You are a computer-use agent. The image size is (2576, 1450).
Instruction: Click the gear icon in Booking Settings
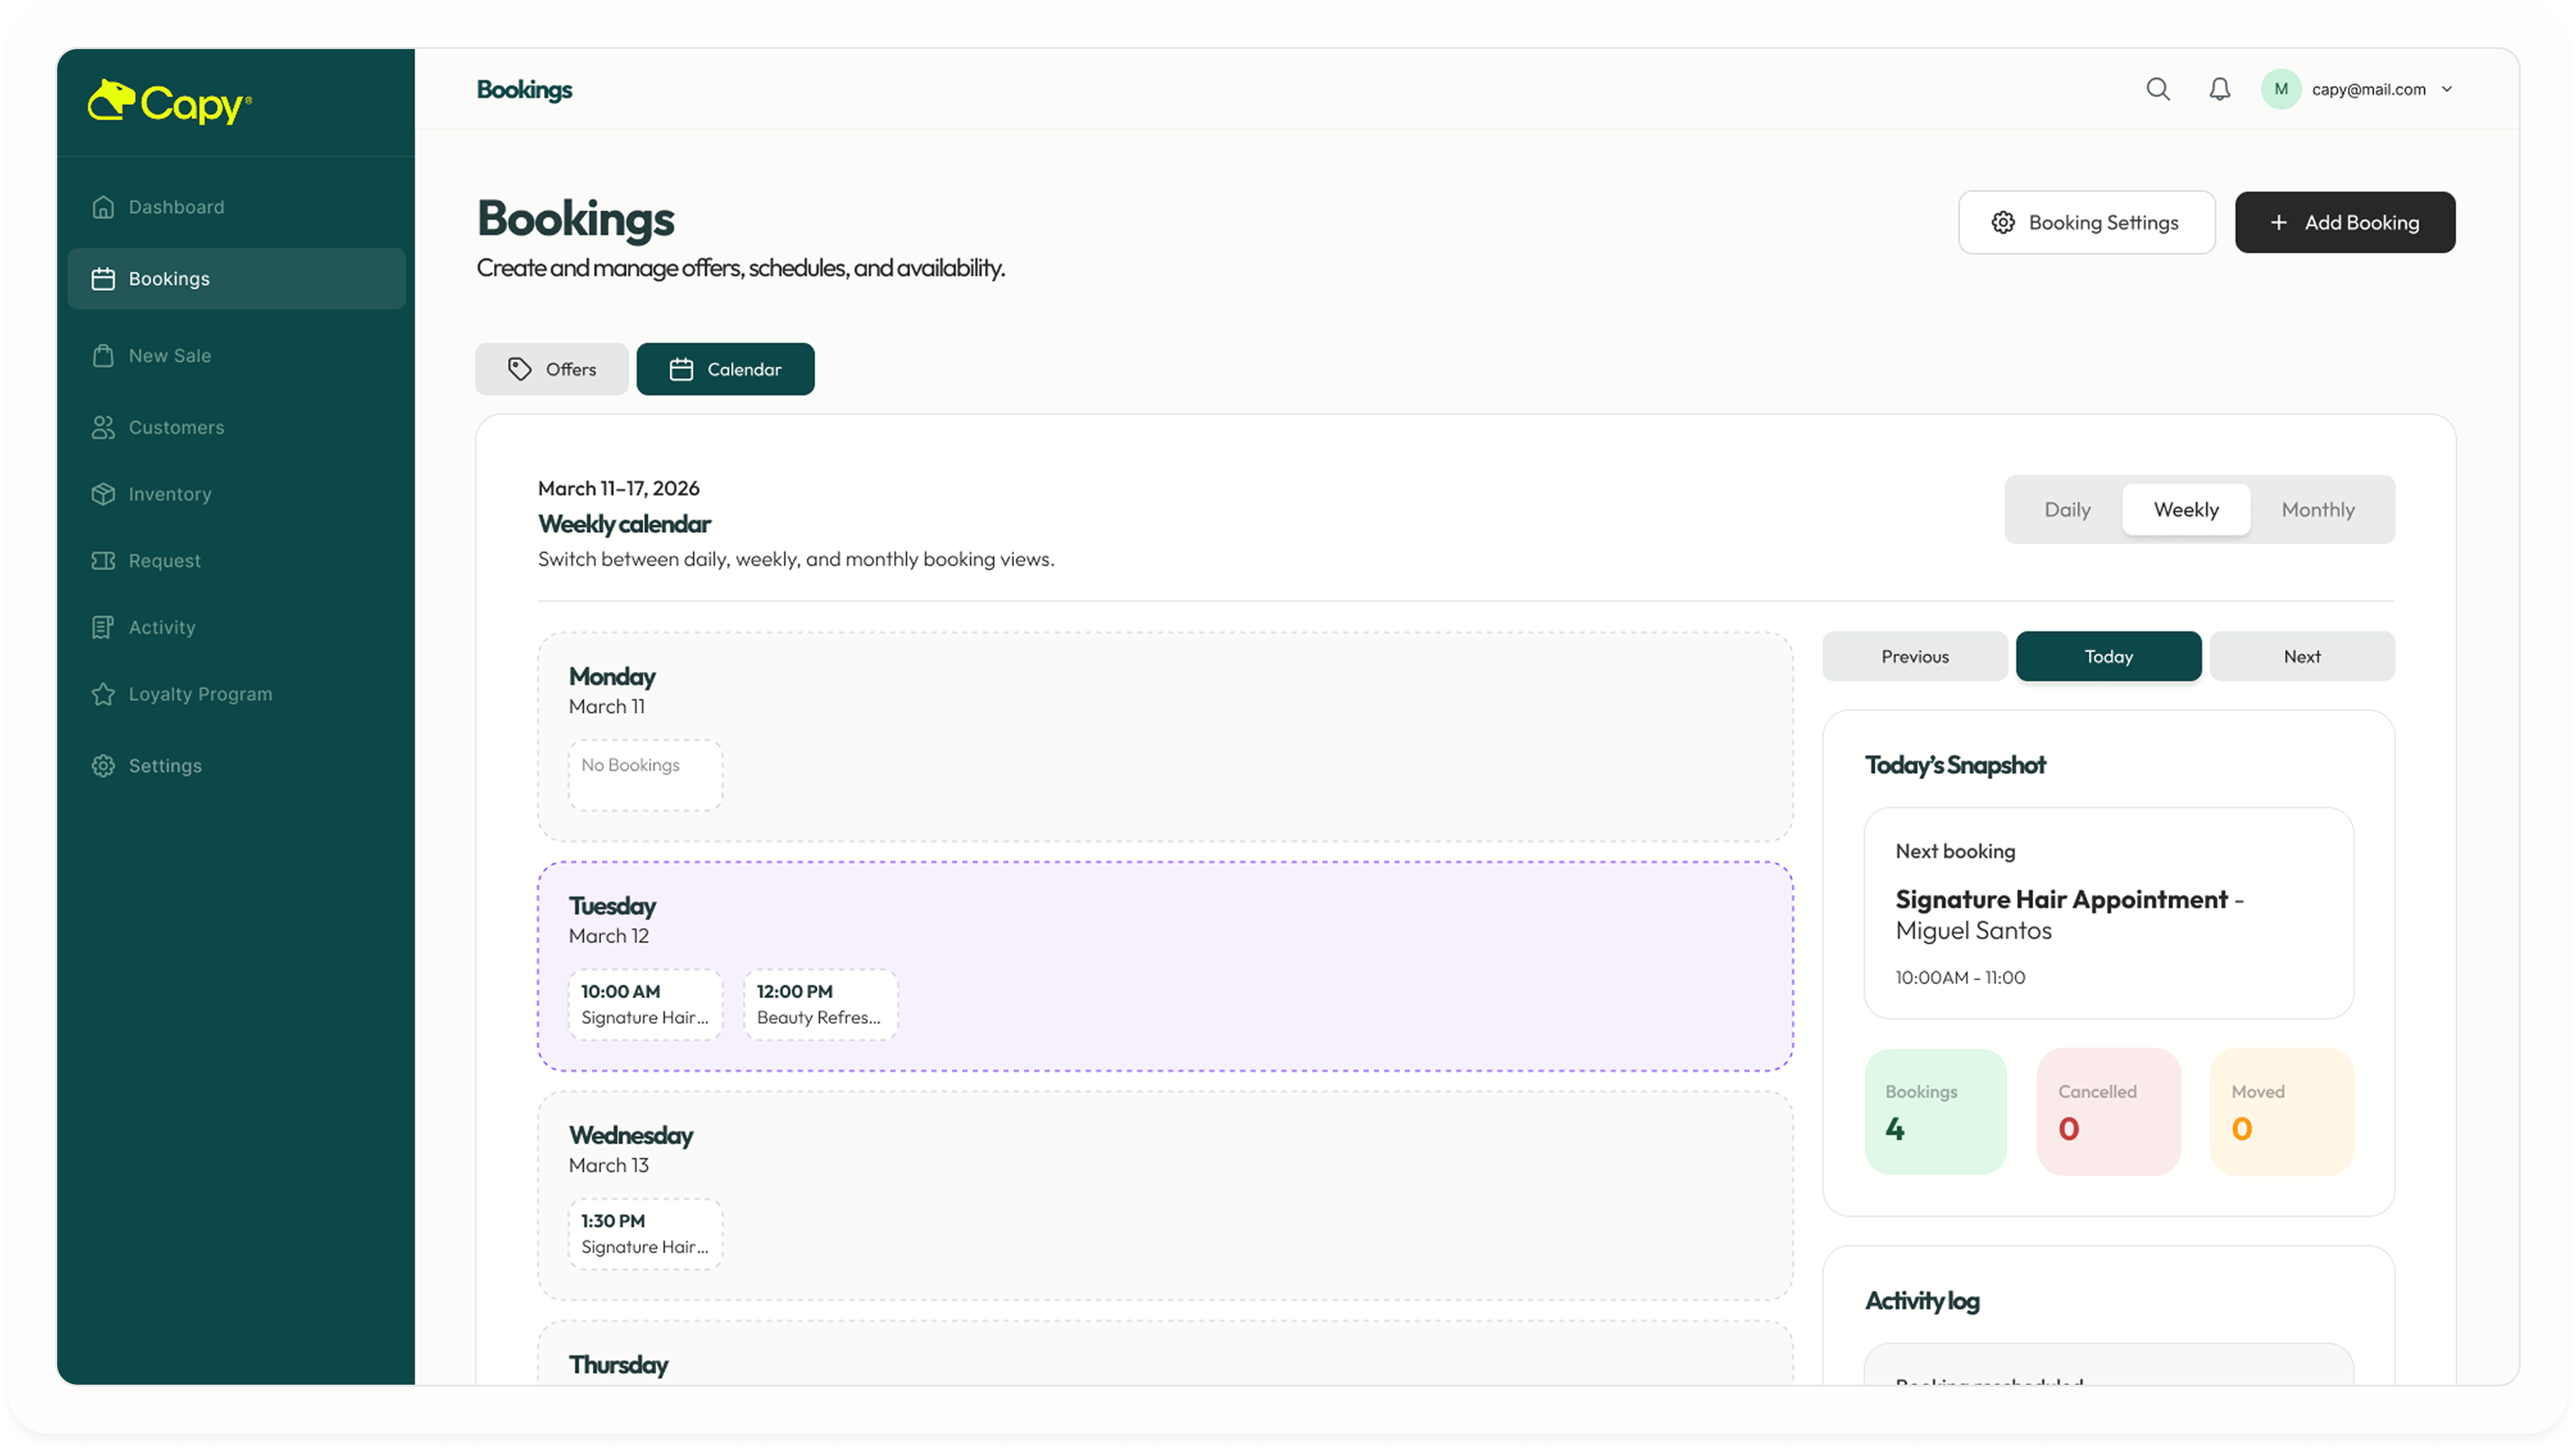tap(2002, 222)
